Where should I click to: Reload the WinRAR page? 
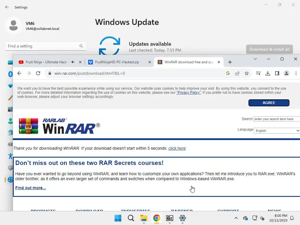(38, 73)
